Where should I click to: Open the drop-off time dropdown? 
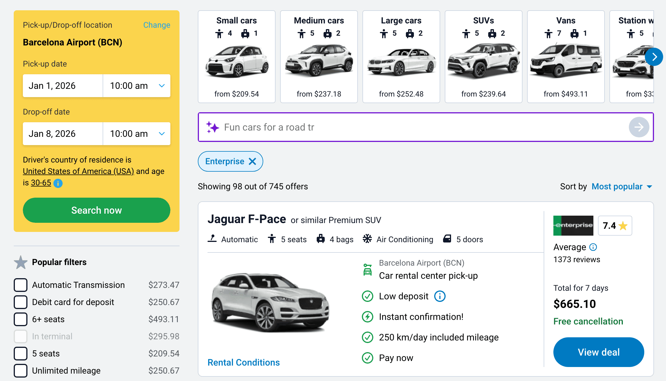[137, 134]
